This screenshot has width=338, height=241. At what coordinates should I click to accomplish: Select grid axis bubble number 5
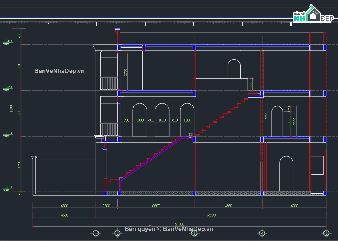click(326, 233)
